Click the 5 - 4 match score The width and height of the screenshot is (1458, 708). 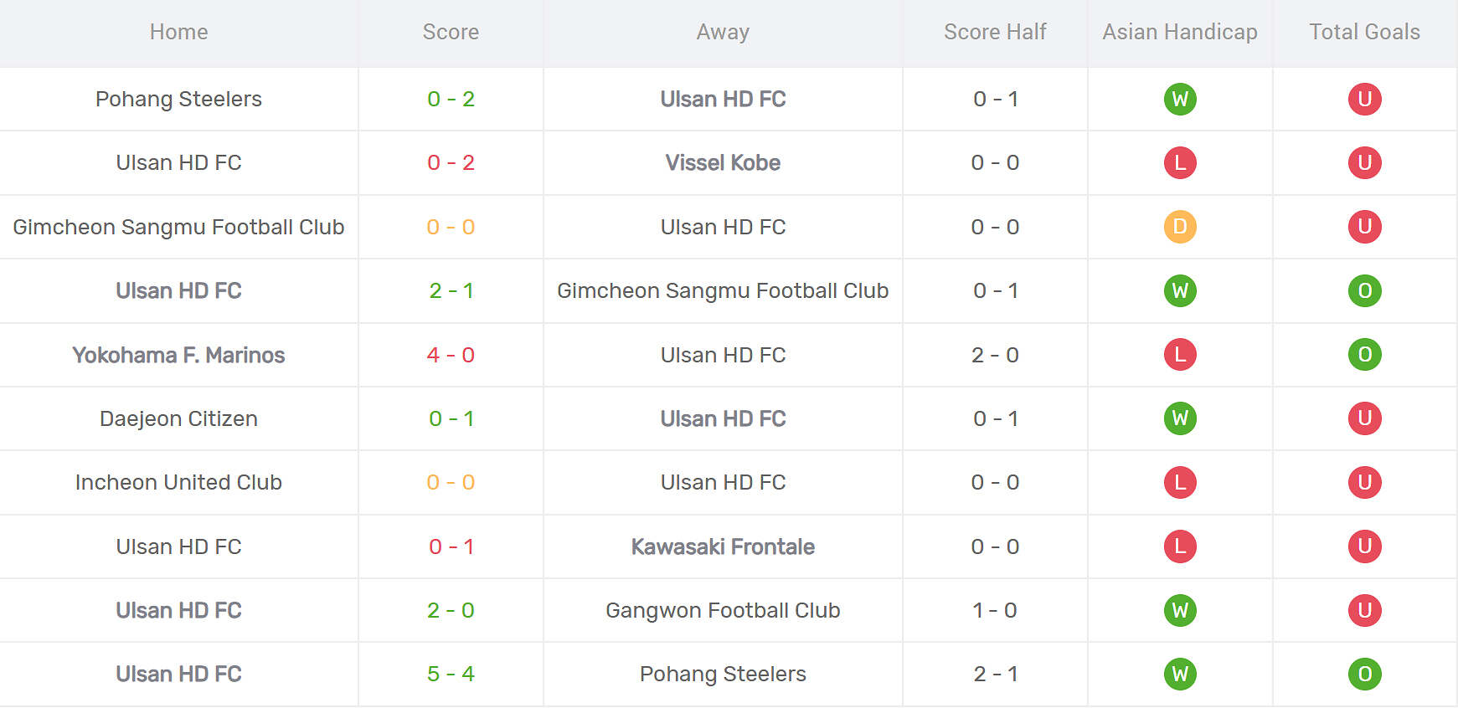pyautogui.click(x=451, y=675)
